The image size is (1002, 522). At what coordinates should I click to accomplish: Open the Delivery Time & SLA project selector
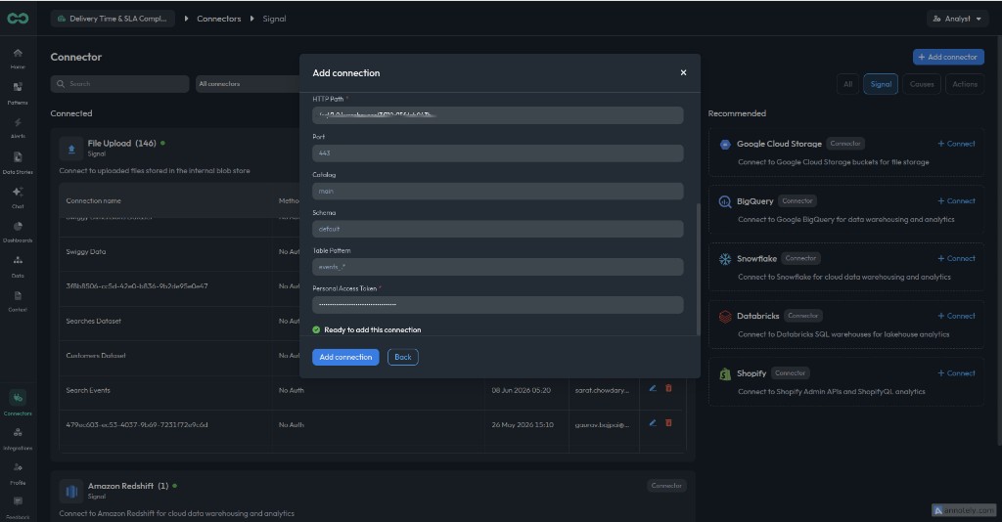pos(113,19)
